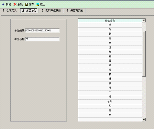The height and width of the screenshot is (129, 154).
Task: Click the red X 删除 delete button
Action: click(x=18, y=5)
